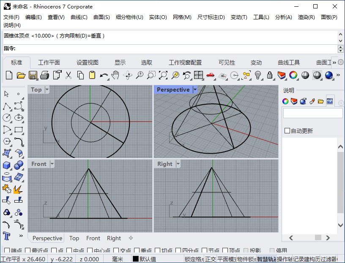Switch to the 工作平面 toolbar tab

pyautogui.click(x=49, y=62)
